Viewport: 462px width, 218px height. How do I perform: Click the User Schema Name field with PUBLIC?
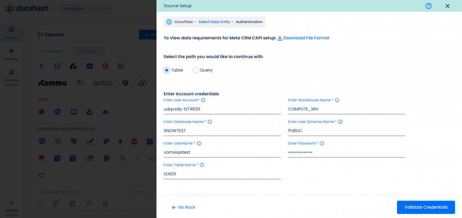(x=346, y=131)
